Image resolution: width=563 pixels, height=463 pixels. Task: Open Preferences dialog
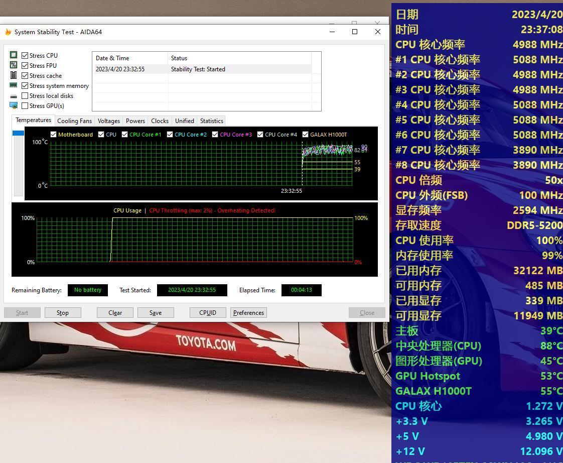point(248,313)
